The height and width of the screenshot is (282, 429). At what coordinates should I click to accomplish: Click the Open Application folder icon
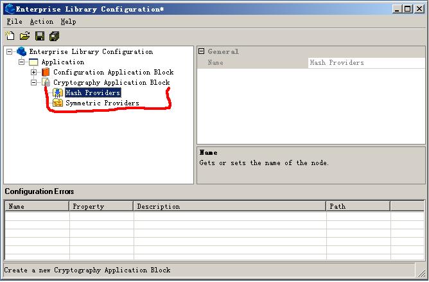tap(25, 36)
